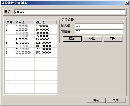Cancel the dialog with 取消
This screenshot has height=106, width=130.
tap(116, 100)
